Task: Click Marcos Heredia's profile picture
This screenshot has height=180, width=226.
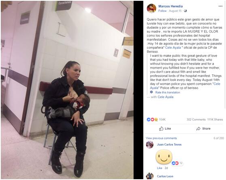Action: 151,8
